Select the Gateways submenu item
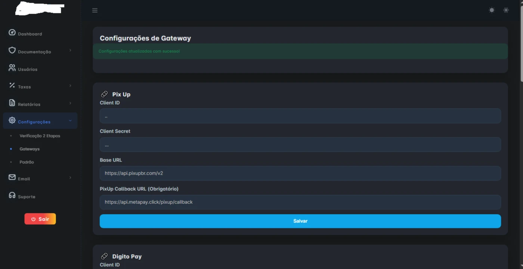The image size is (523, 269). (x=30, y=149)
